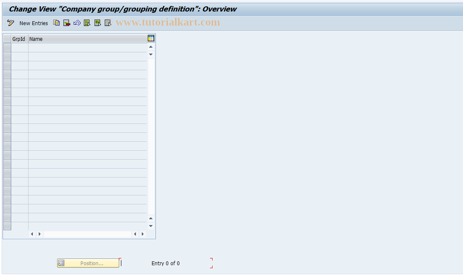Click the vertical scrollbar track of the table
The height and width of the screenshot is (275, 463).
151,136
